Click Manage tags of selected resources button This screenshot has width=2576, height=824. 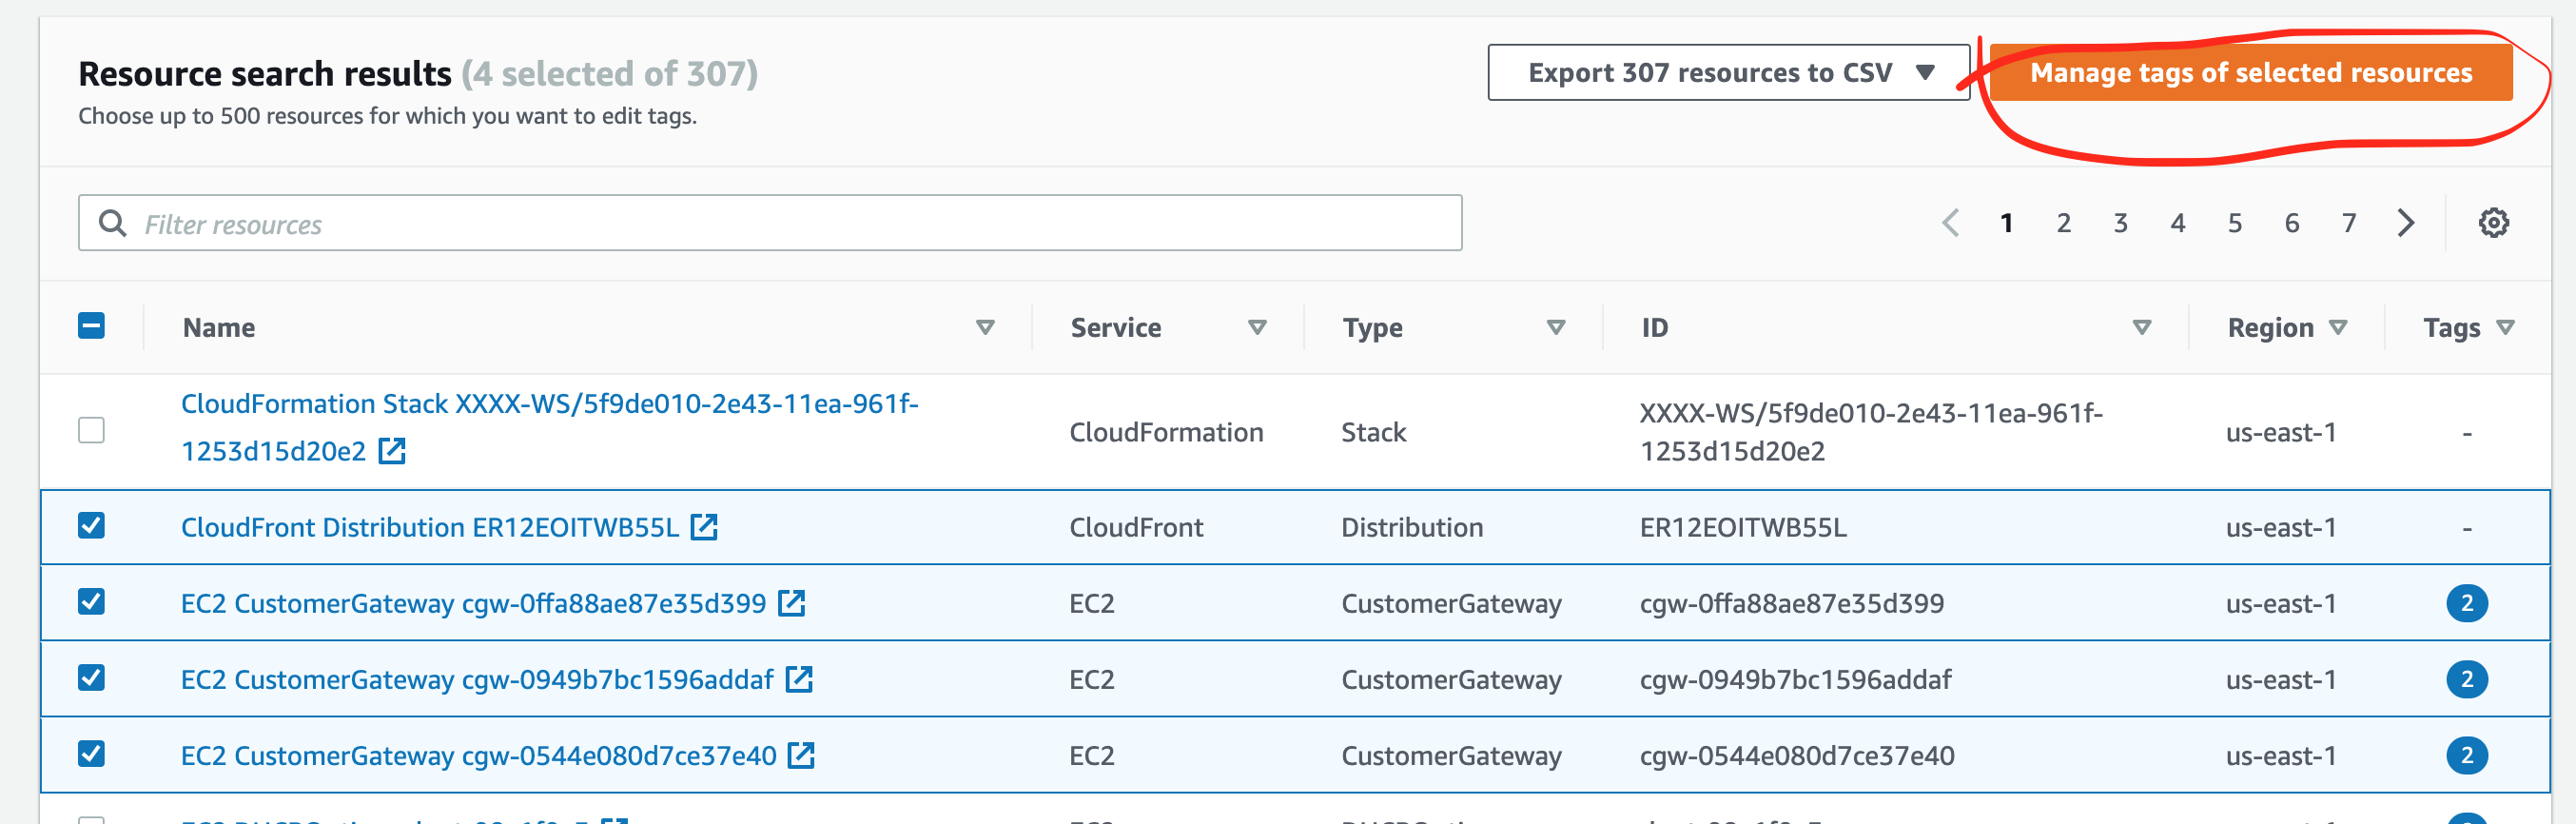coord(2251,72)
